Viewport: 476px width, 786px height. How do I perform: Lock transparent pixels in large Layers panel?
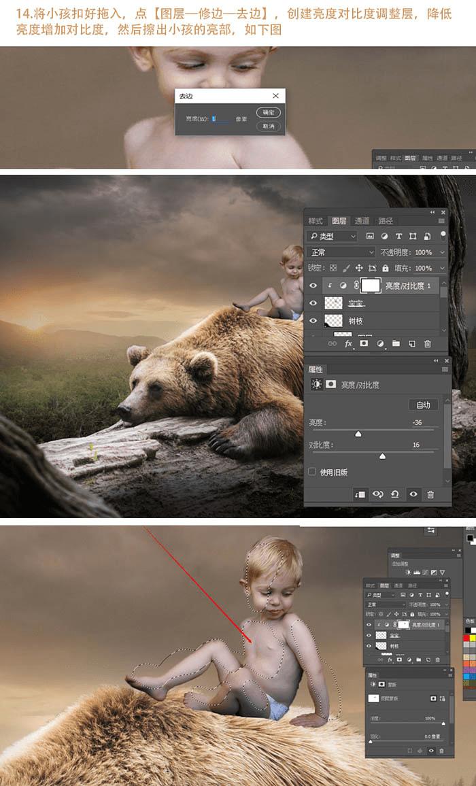[333, 268]
